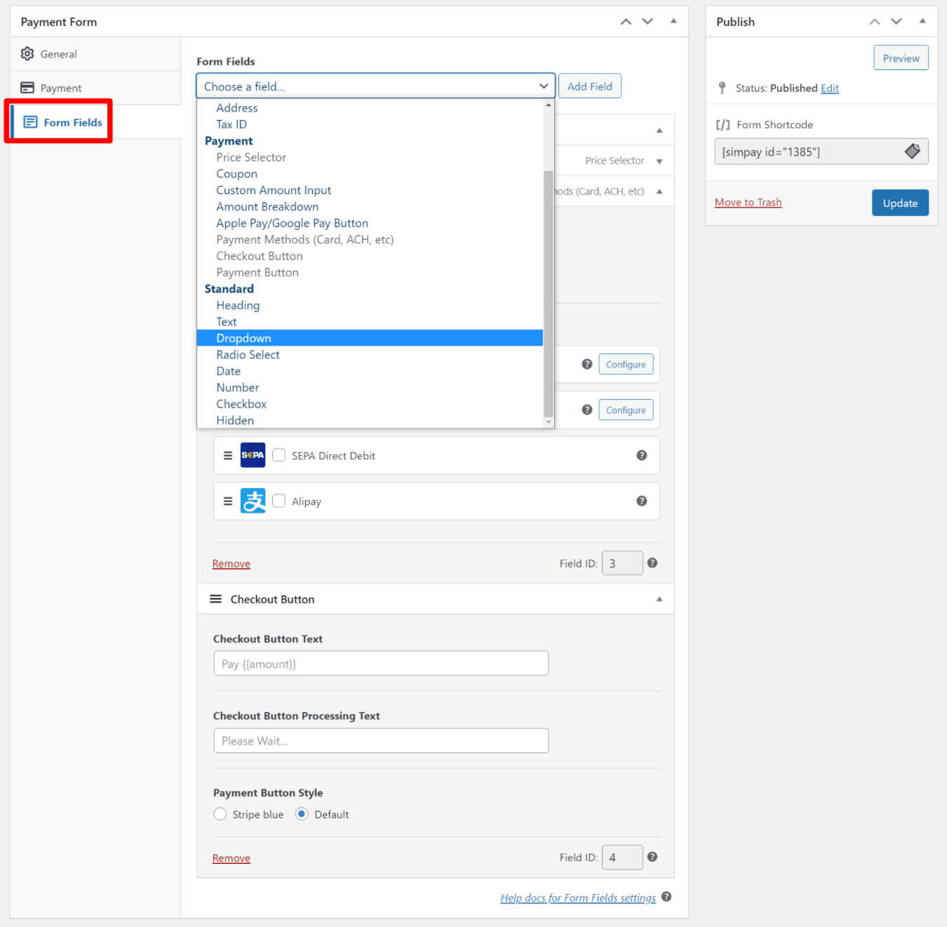The image size is (947, 927).
Task: Select Stripe blue button style
Action: (x=220, y=814)
